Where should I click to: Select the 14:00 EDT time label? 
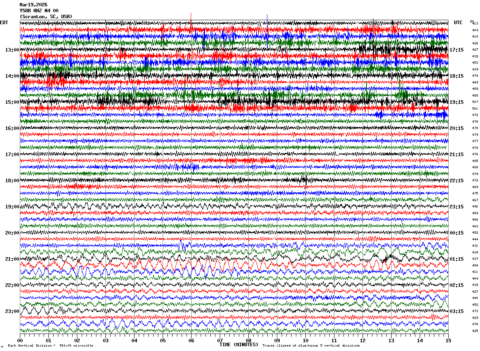point(12,76)
